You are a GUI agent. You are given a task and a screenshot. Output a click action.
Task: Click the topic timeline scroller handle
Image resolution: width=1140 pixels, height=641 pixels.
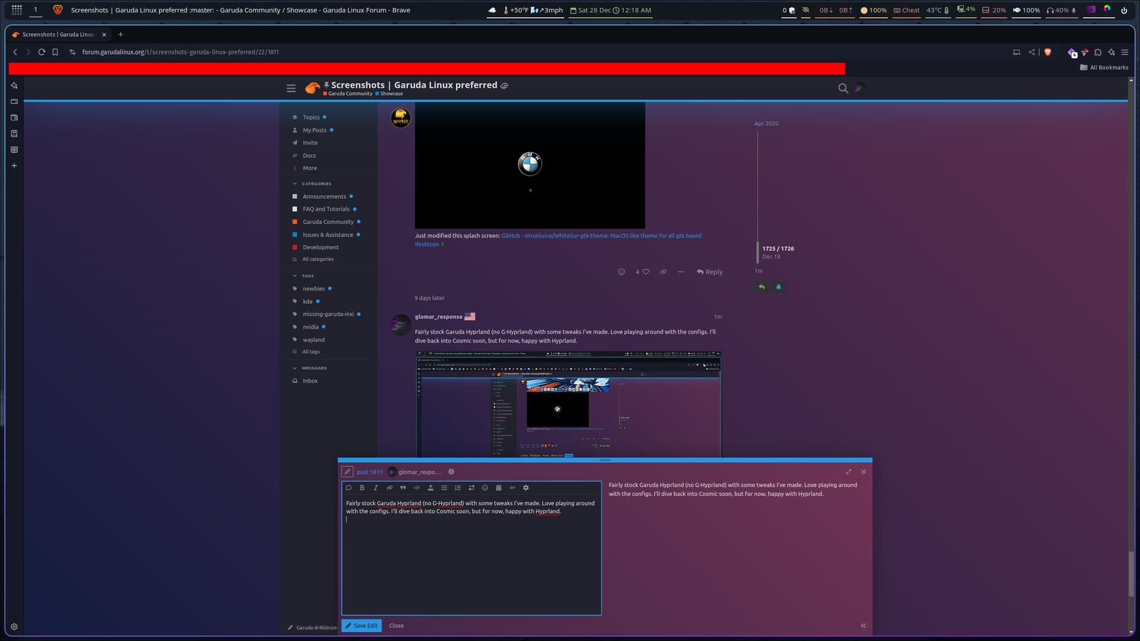coord(758,252)
